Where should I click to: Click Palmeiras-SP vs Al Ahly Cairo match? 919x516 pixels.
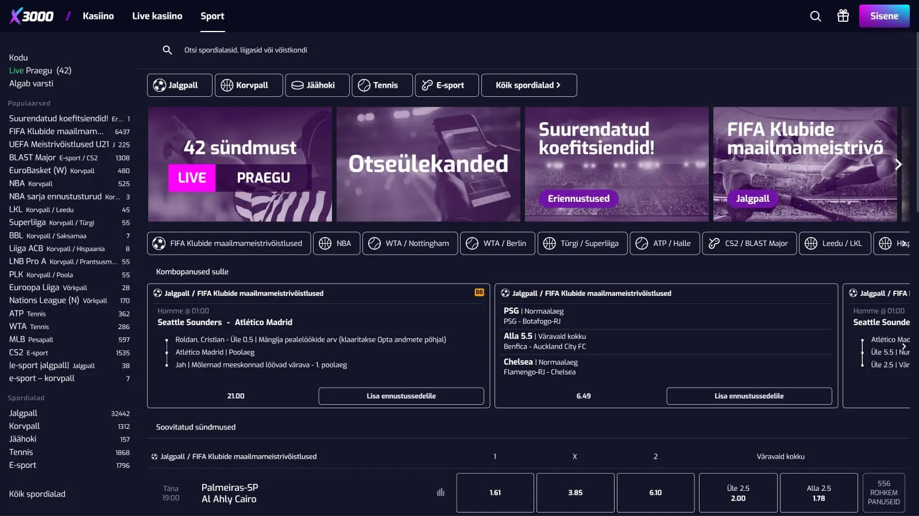pyautogui.click(x=230, y=493)
